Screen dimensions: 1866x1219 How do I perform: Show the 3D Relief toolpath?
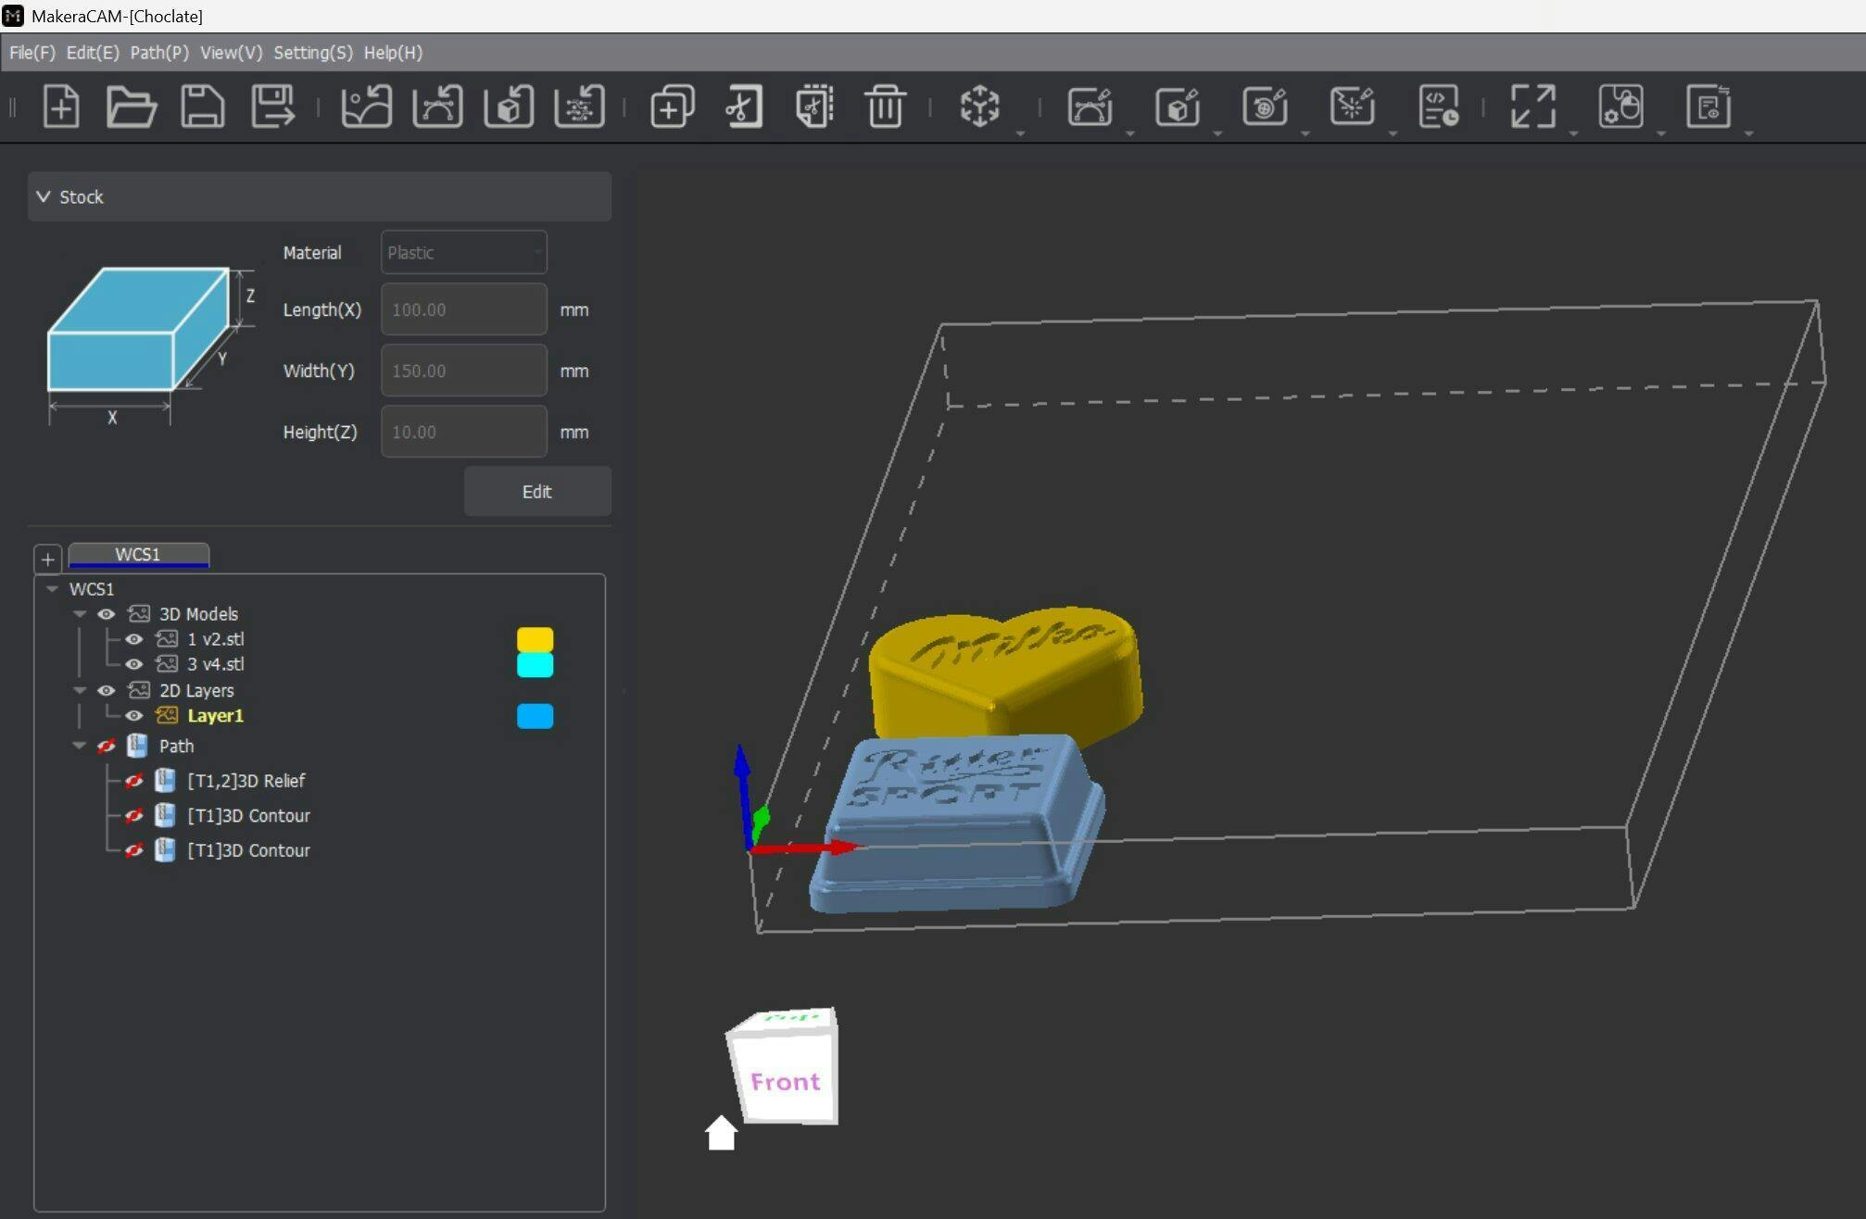tap(134, 781)
